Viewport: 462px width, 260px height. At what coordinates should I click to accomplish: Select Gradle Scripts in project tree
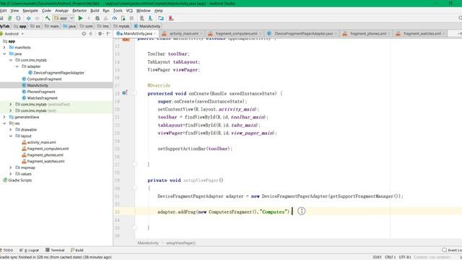click(x=17, y=180)
